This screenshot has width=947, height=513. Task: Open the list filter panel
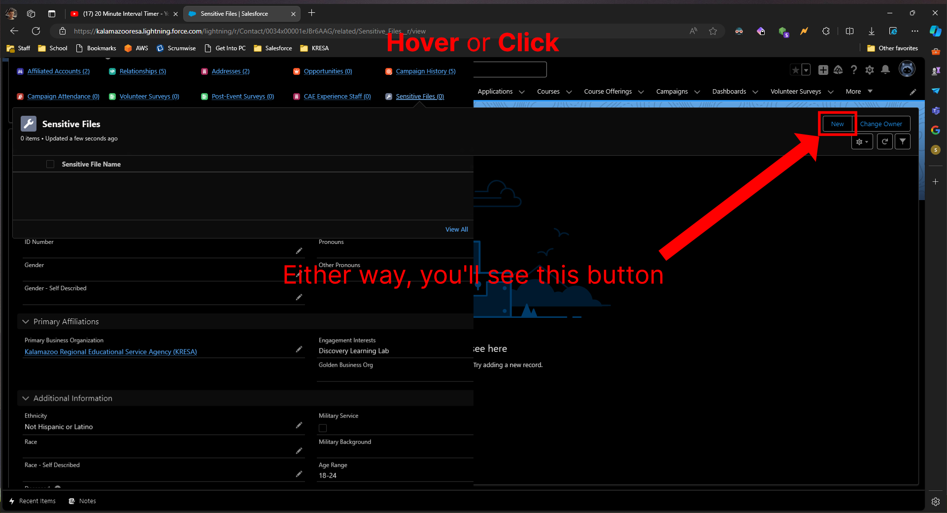(x=903, y=141)
